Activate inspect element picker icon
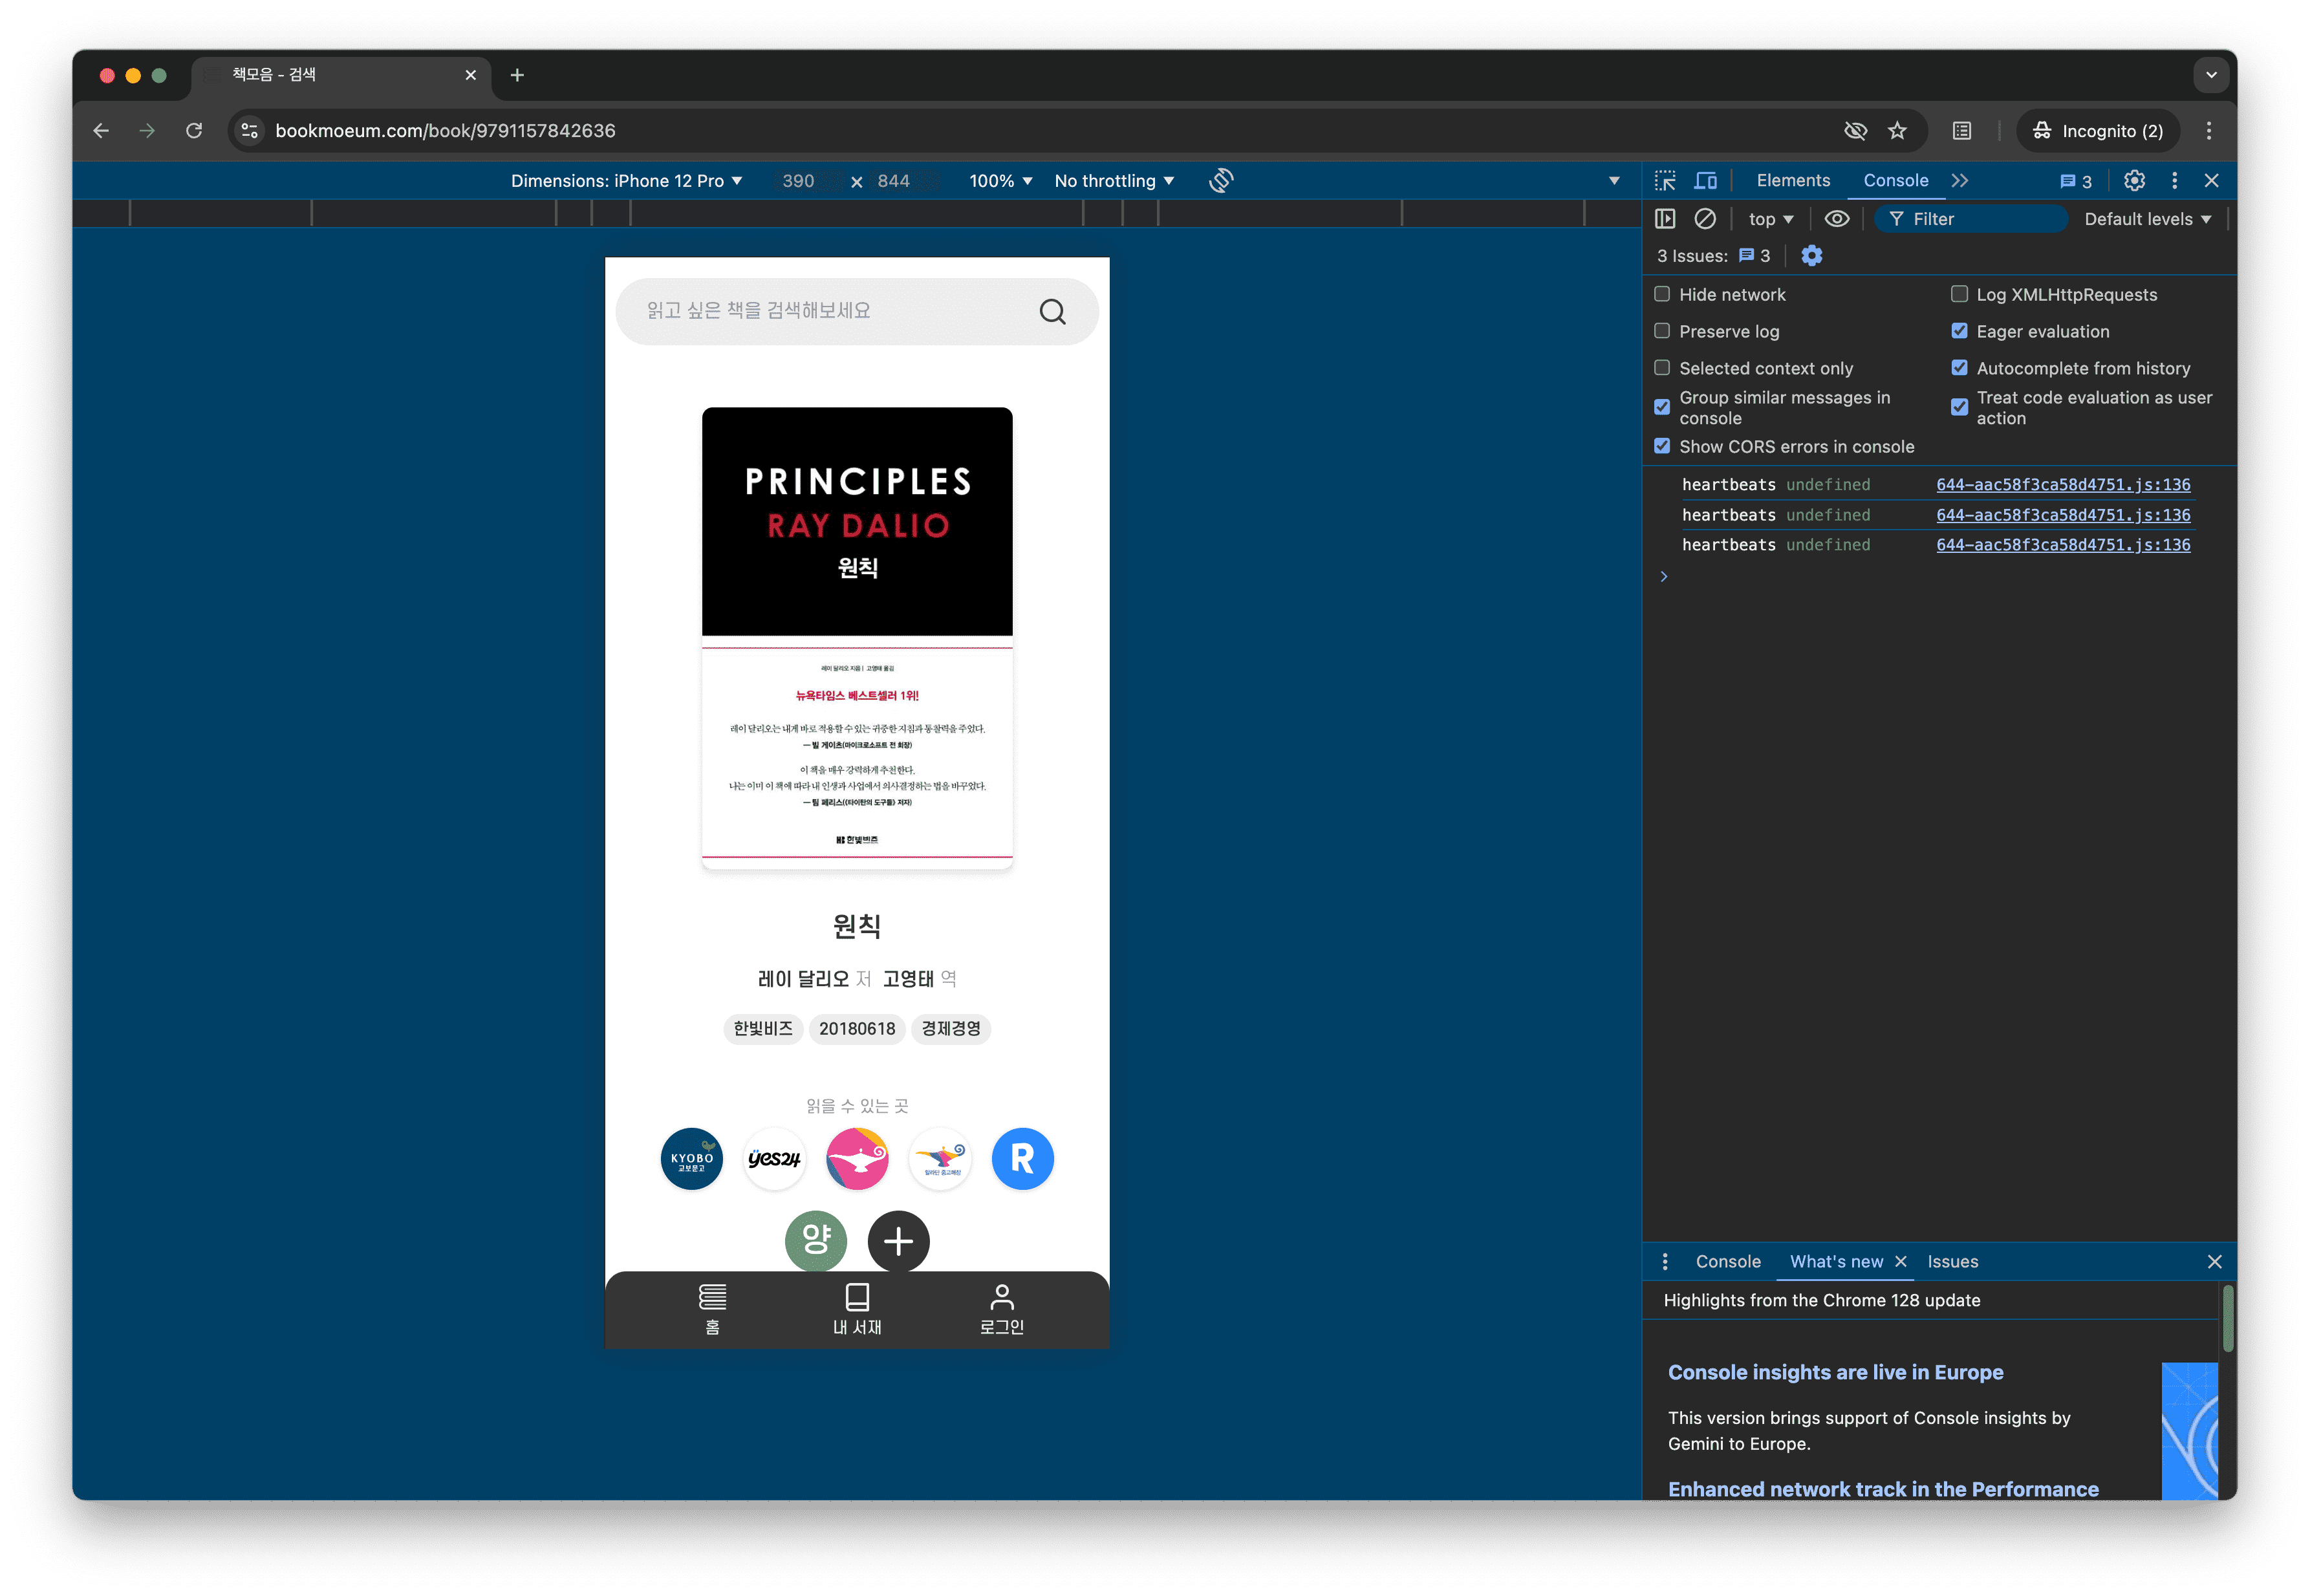The height and width of the screenshot is (1596, 2310). tap(1665, 181)
